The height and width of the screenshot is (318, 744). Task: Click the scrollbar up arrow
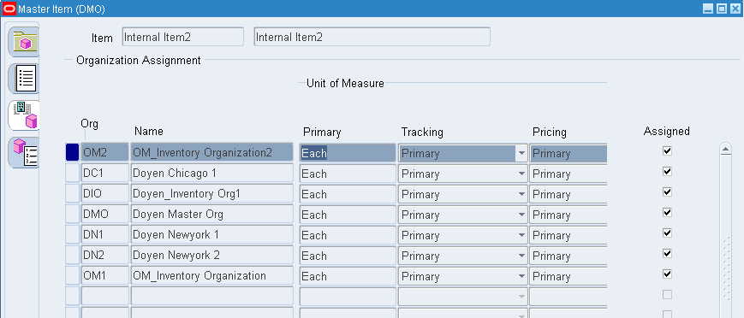point(725,150)
